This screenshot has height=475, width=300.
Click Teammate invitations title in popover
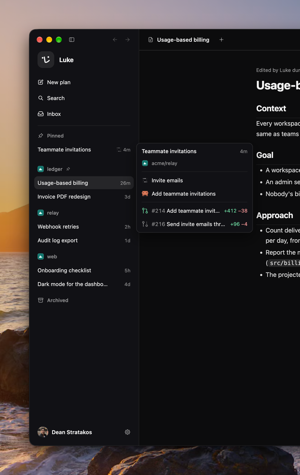pyautogui.click(x=169, y=151)
